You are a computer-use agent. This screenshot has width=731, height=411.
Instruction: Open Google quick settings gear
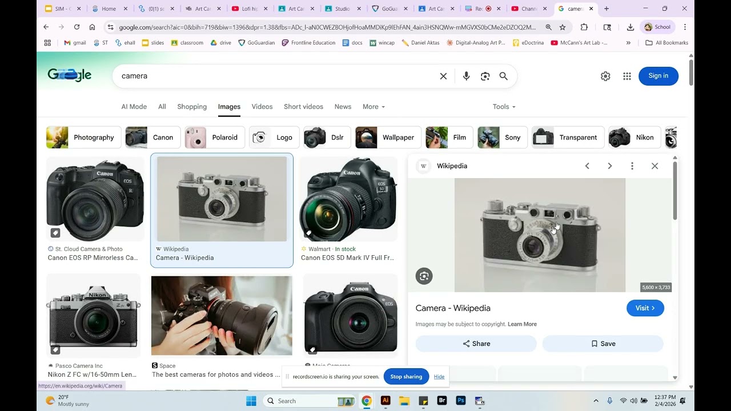coord(605,76)
